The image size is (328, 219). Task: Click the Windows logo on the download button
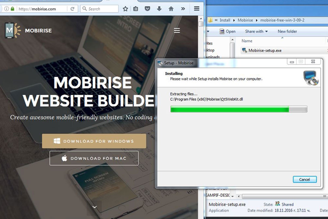coord(57,141)
